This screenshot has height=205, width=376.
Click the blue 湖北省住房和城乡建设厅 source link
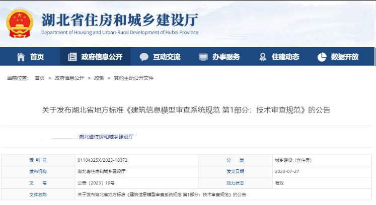[x=106, y=137]
